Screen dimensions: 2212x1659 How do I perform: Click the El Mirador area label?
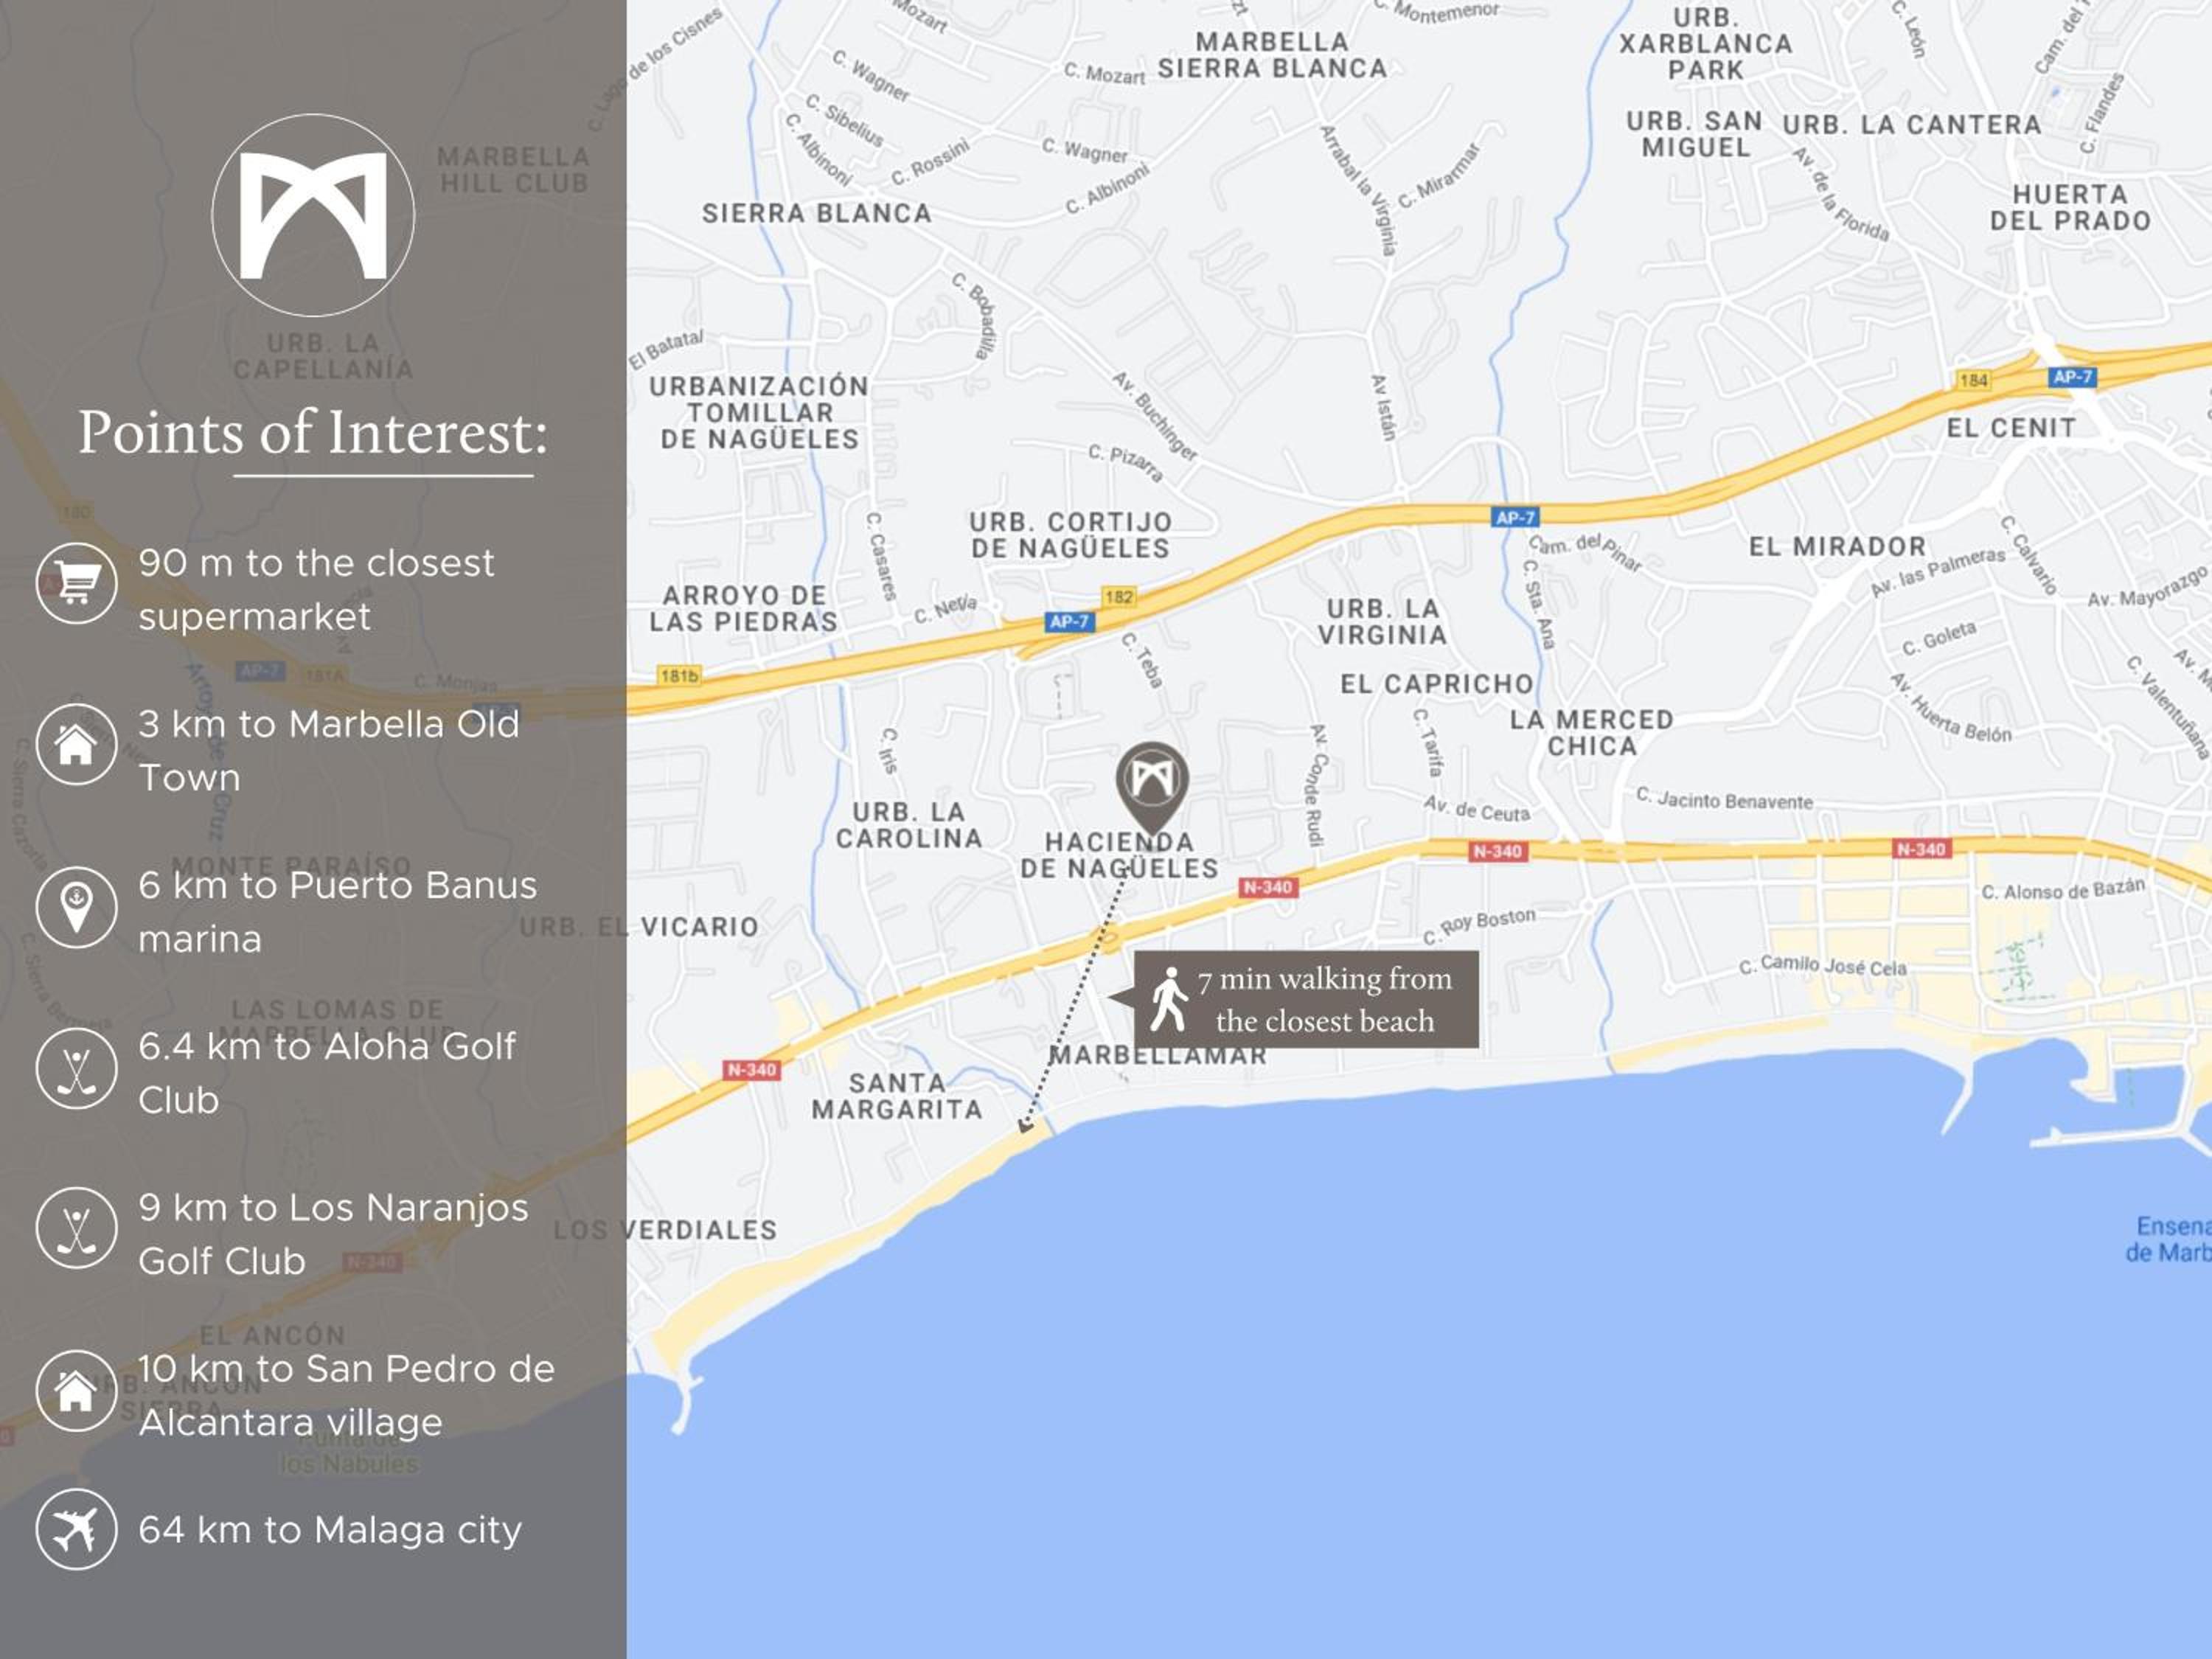click(1838, 546)
